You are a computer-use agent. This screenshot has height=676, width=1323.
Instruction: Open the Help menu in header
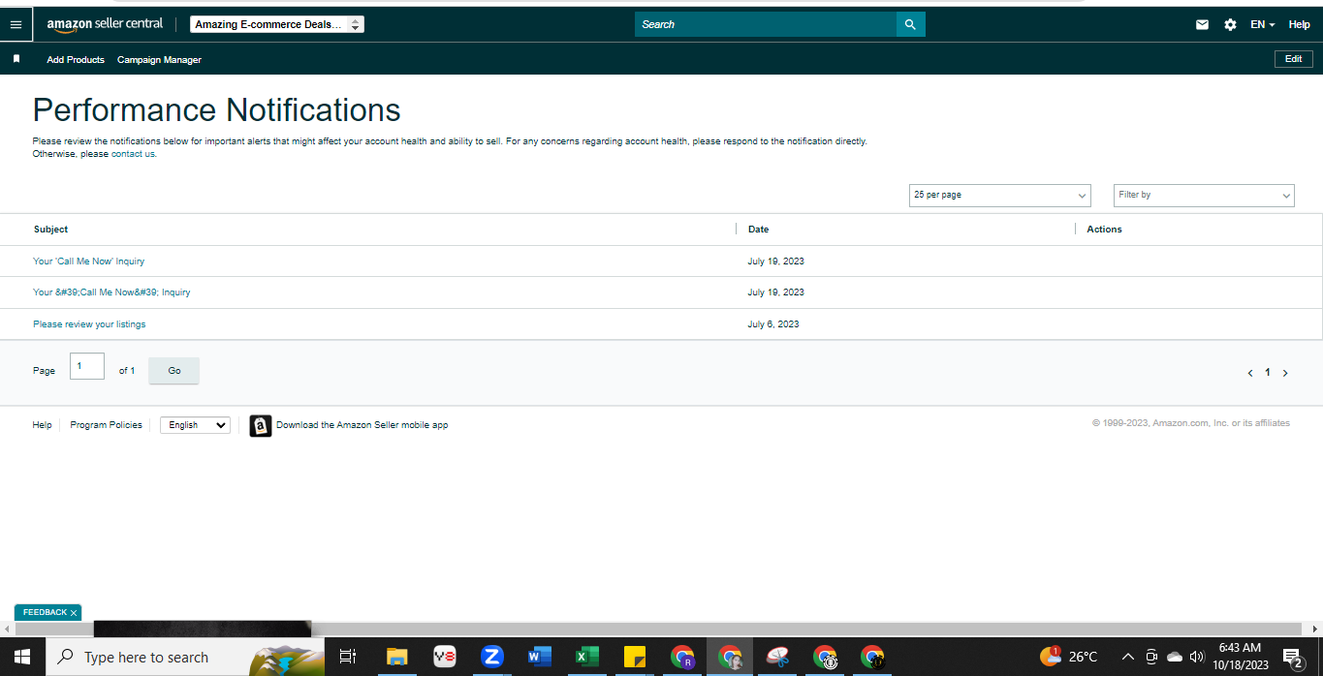pyautogui.click(x=1299, y=25)
